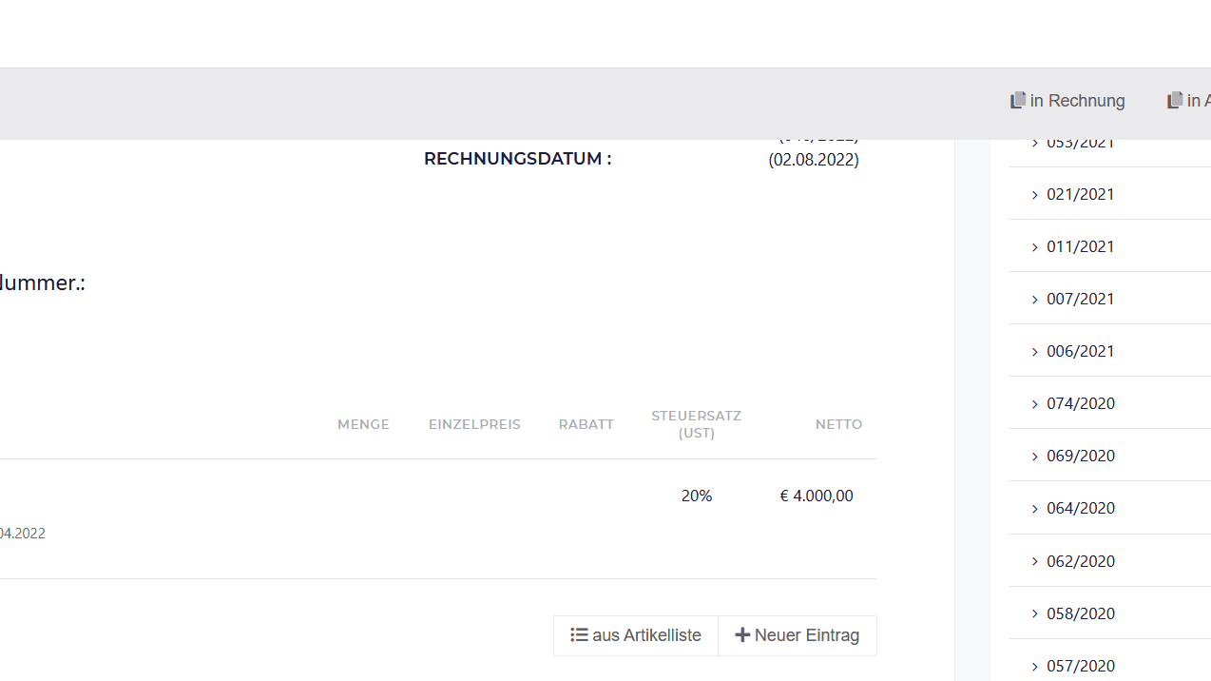Screen dimensions: 1211x681
Task: Click the chevron icon next to 062/2020
Action: click(1035, 561)
